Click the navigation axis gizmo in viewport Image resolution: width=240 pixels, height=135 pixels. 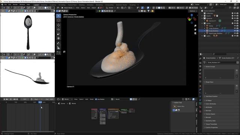[192, 19]
